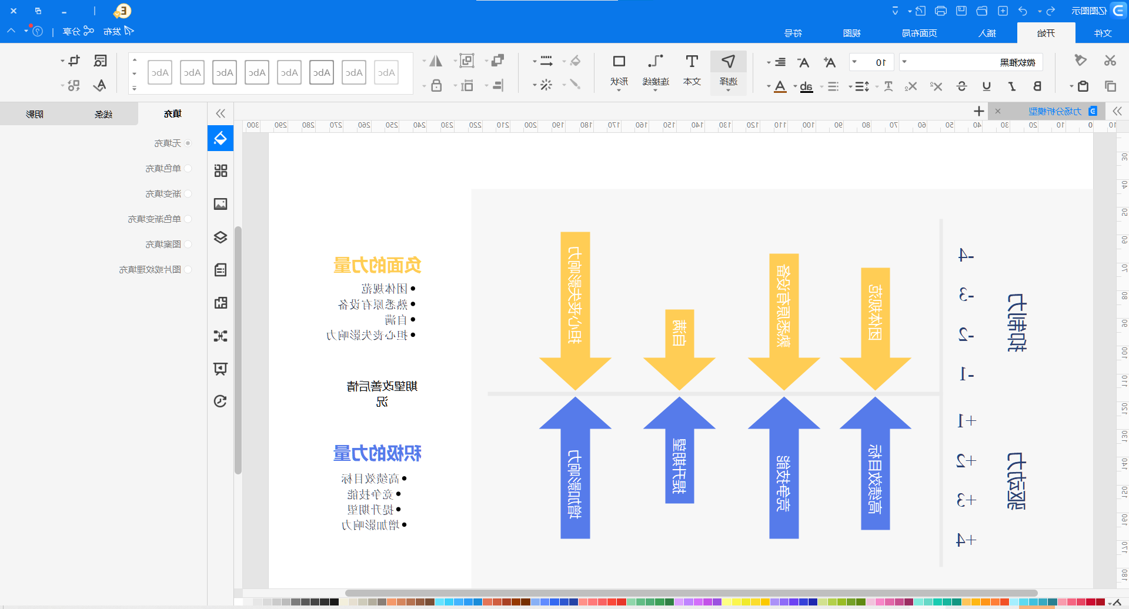Click the crop tool icon
Screen dimensions: 1129x609
tap(74, 61)
